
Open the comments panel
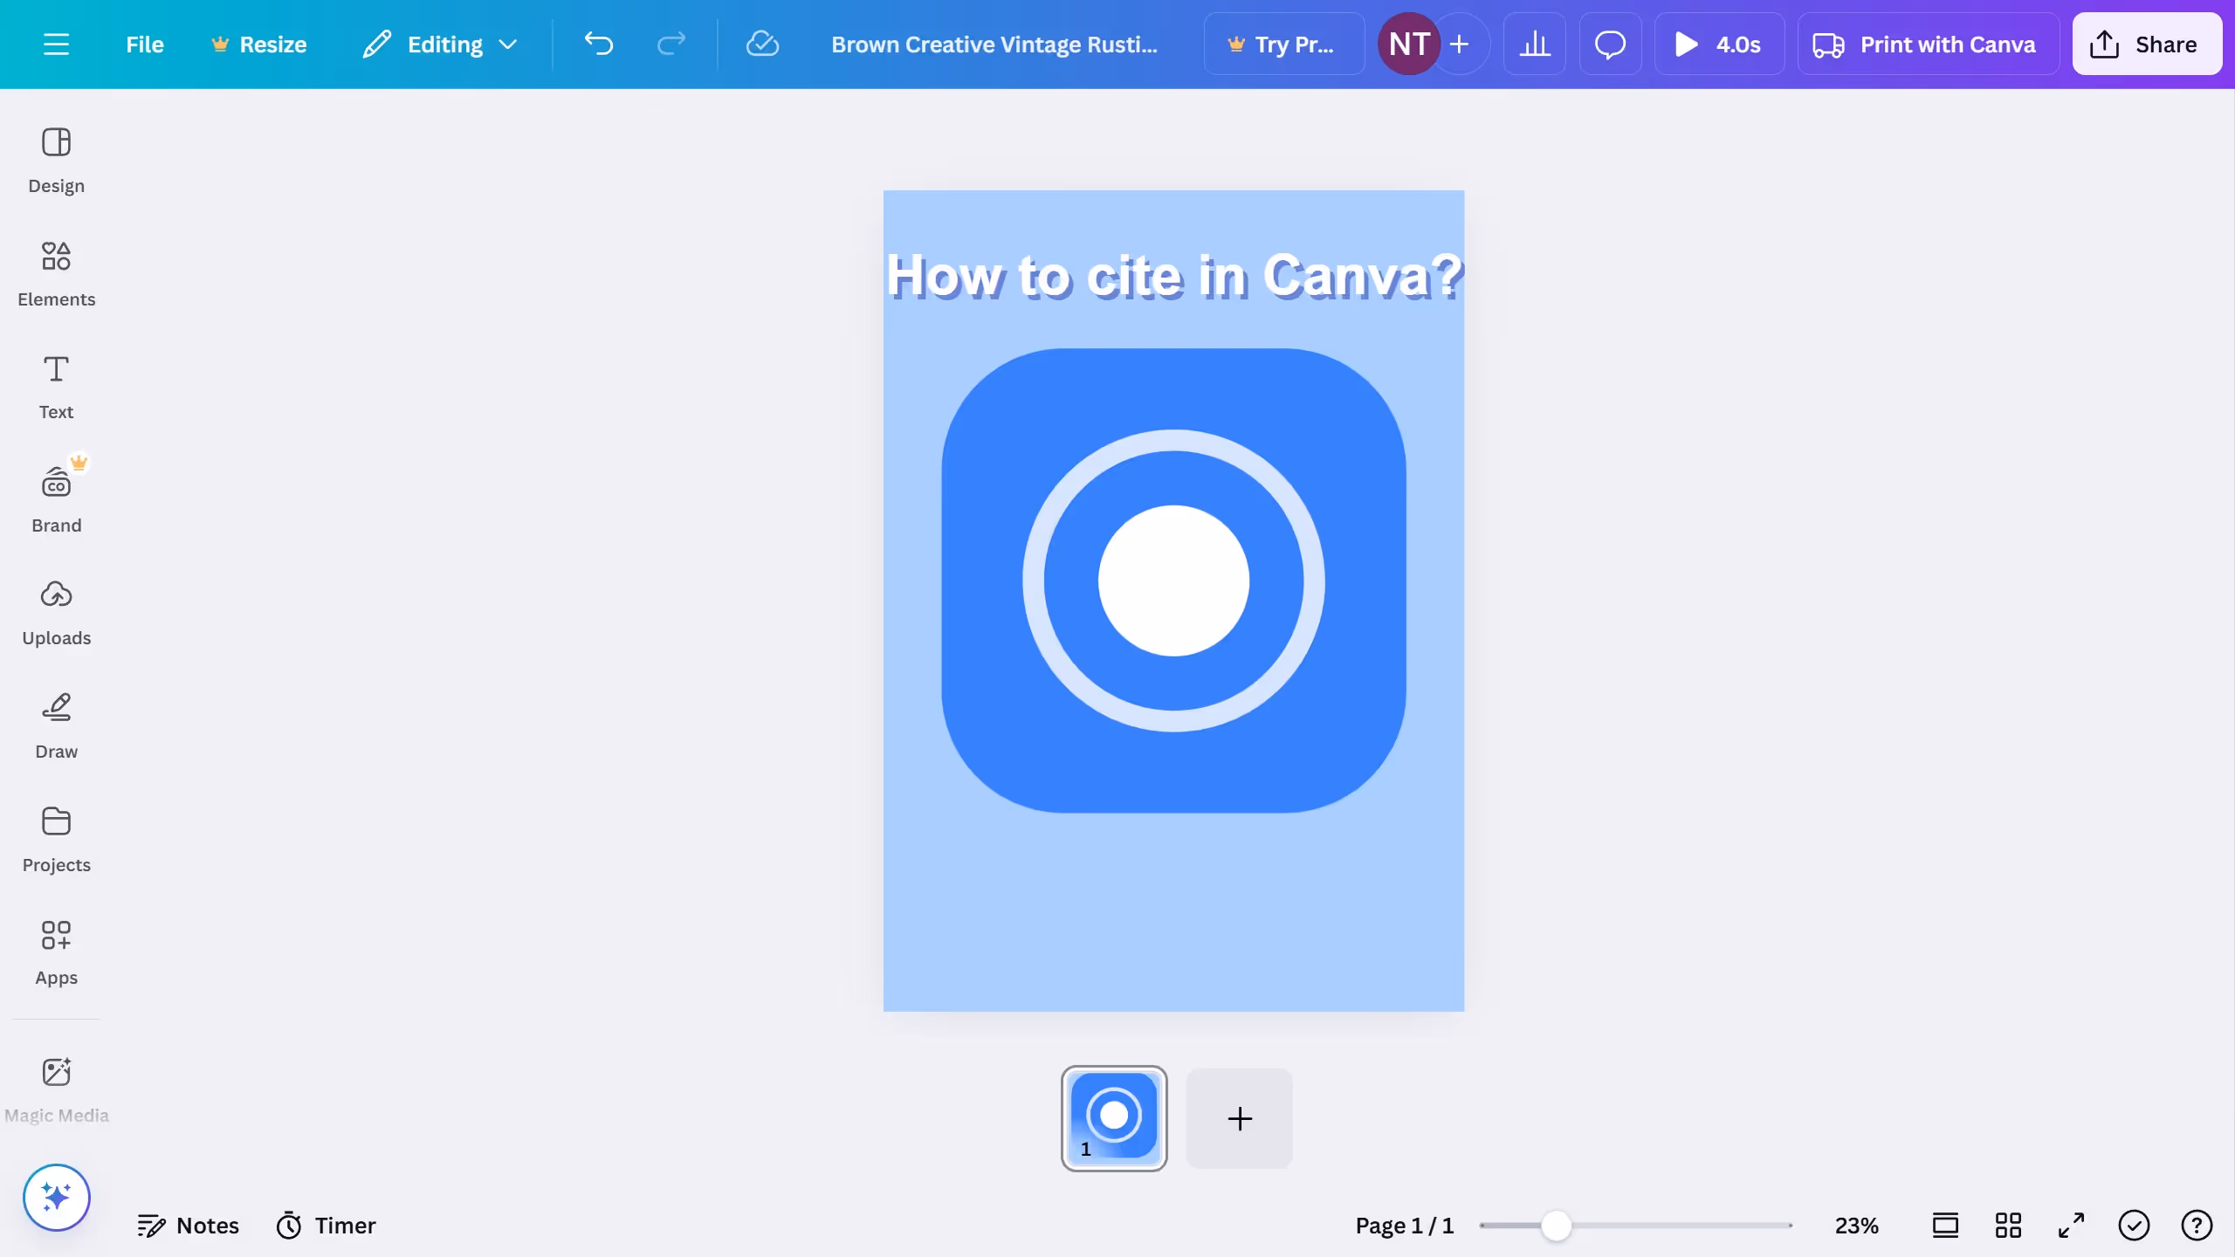(x=1609, y=44)
